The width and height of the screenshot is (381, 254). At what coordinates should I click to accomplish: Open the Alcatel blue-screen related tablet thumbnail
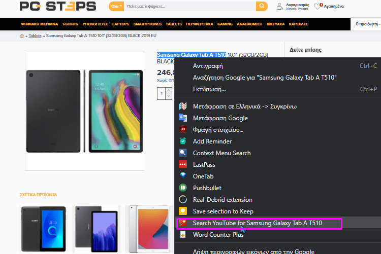44,229
